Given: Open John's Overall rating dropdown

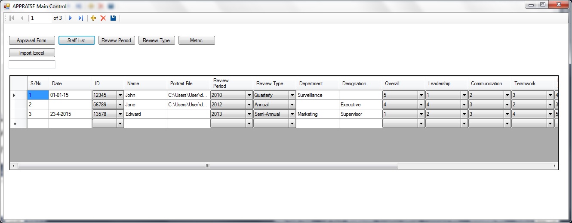Looking at the screenshot, I should (x=421, y=95).
